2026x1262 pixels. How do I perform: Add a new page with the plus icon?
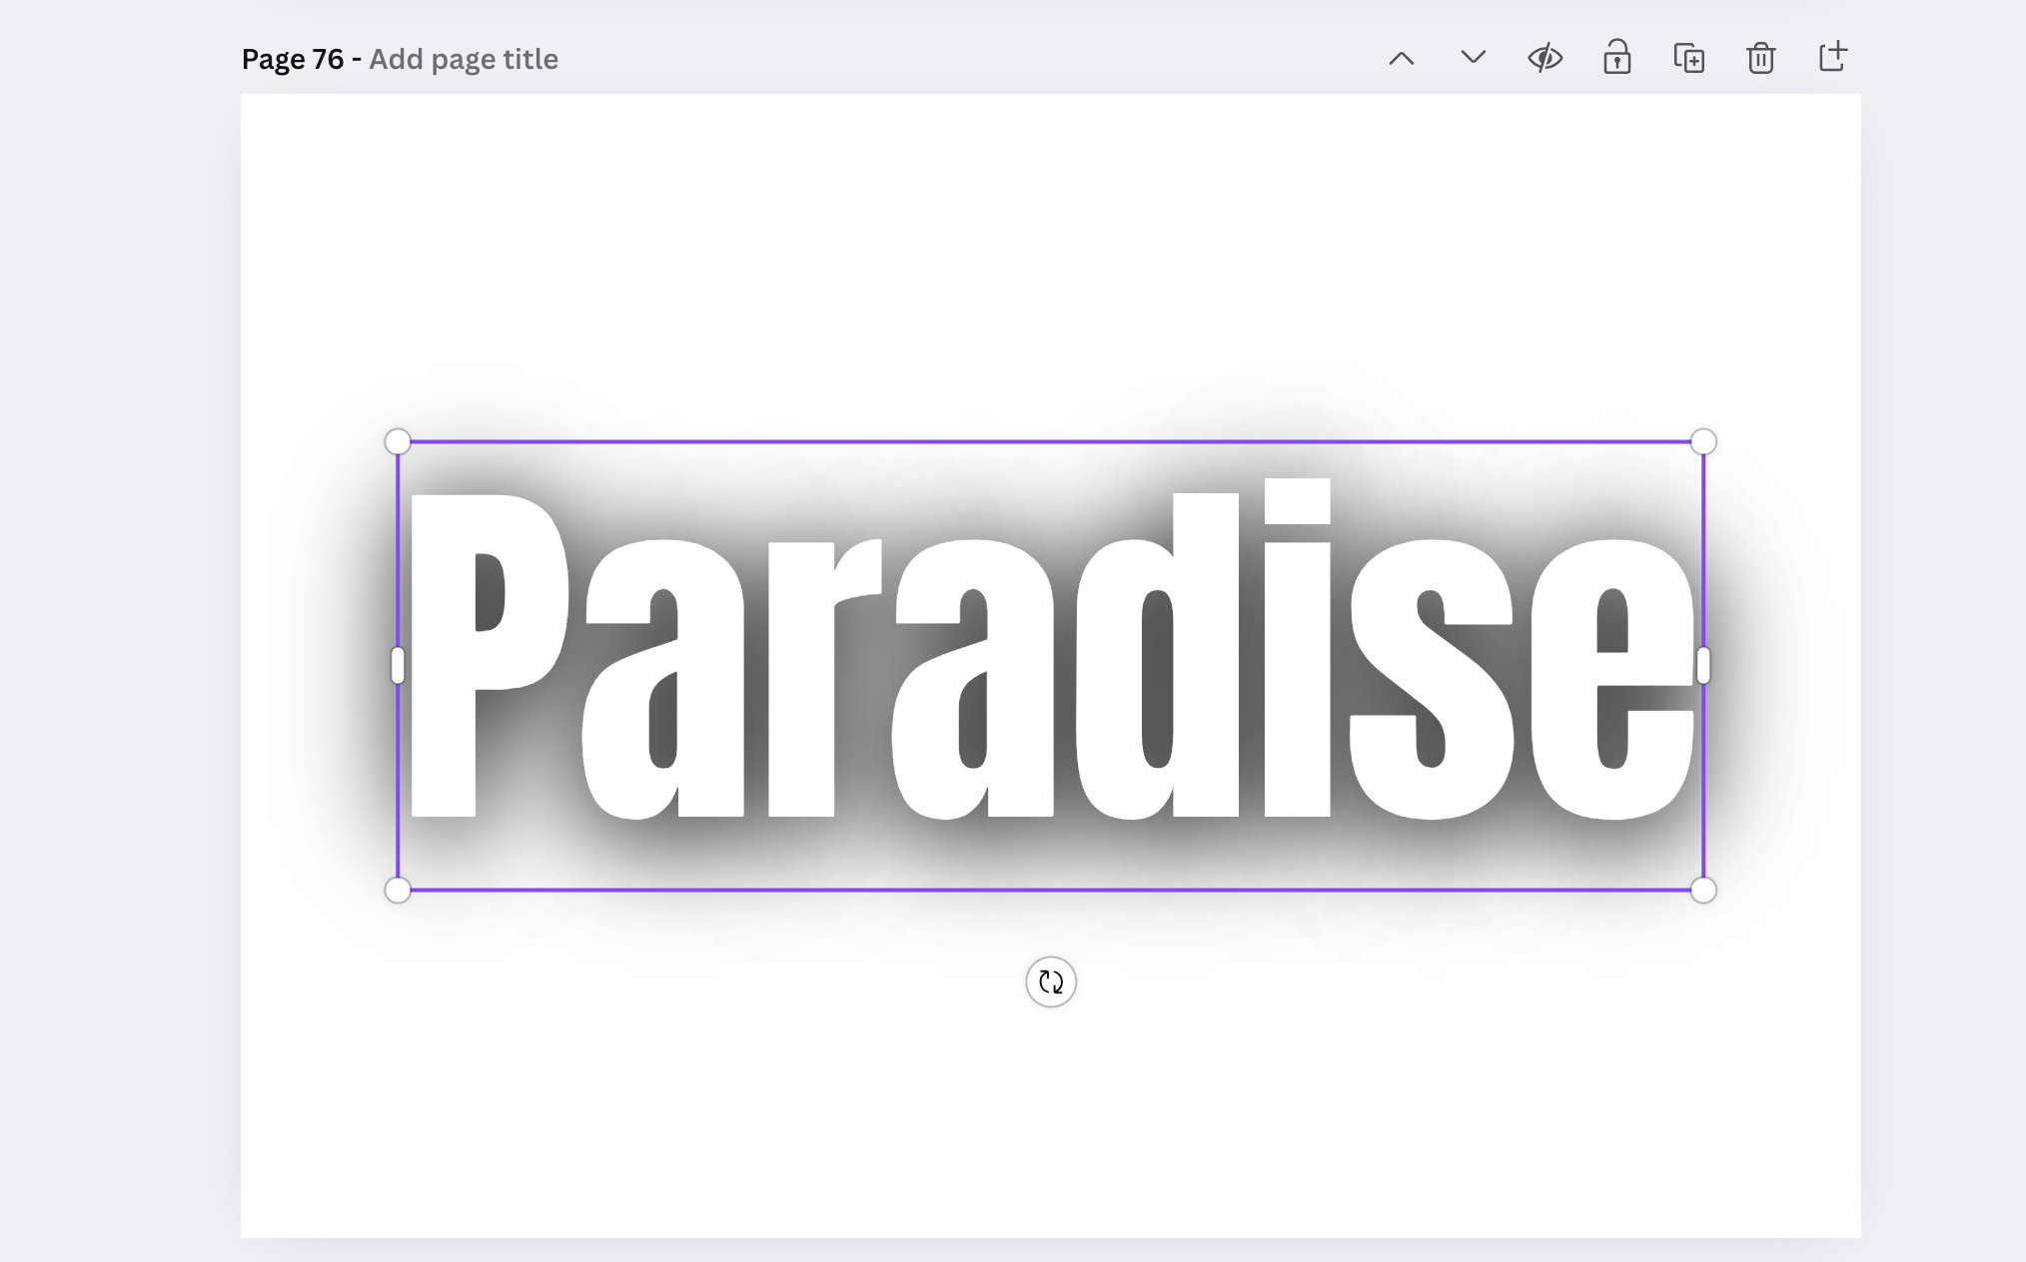click(x=1833, y=57)
